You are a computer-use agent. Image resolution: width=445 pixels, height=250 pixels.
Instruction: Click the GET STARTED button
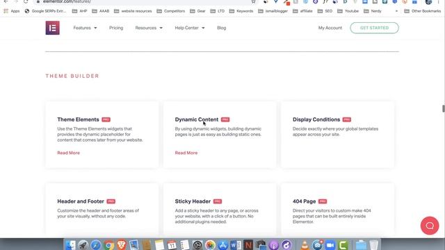pyautogui.click(x=374, y=28)
